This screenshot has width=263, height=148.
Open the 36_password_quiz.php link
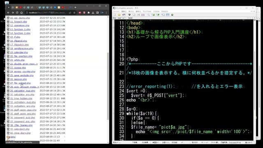(23, 118)
